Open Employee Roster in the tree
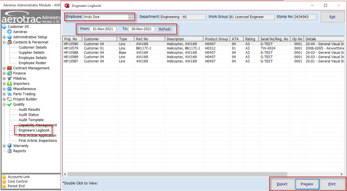 32,63
